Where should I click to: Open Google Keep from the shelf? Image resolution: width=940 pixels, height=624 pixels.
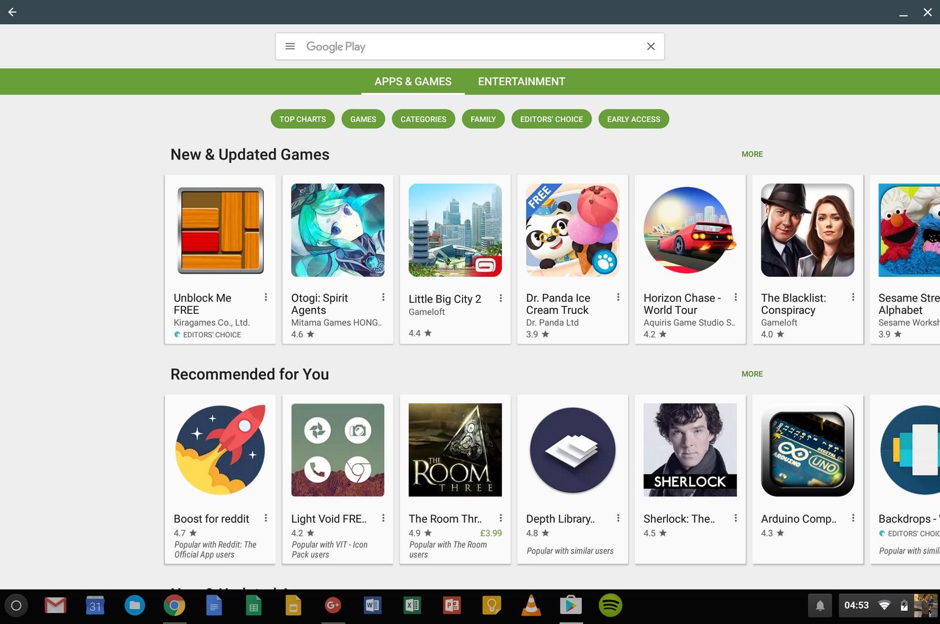point(491,606)
